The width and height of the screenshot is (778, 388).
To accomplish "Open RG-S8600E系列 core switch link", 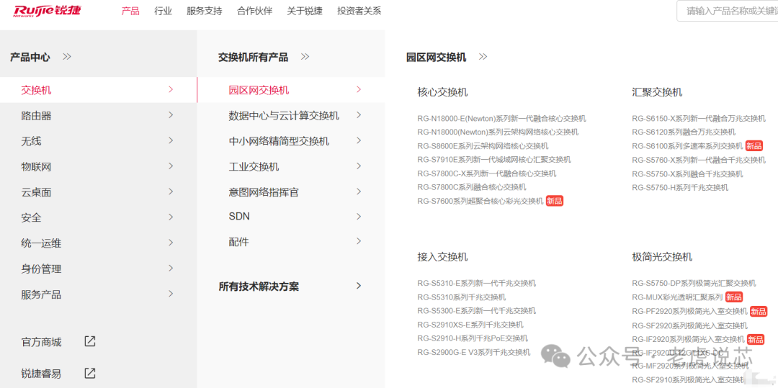I will click(483, 145).
